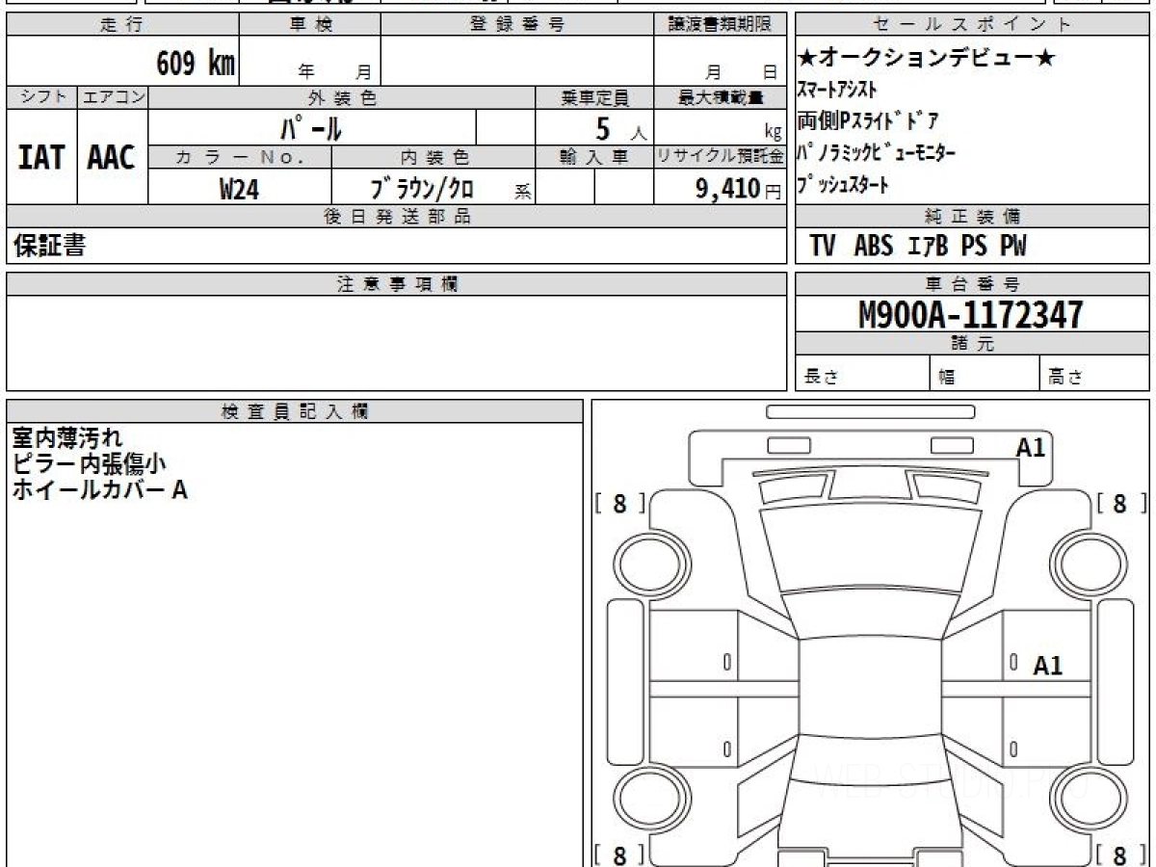Click the リサイクル預託金 header cell
Screen dimensions: 1156x867
(721, 156)
